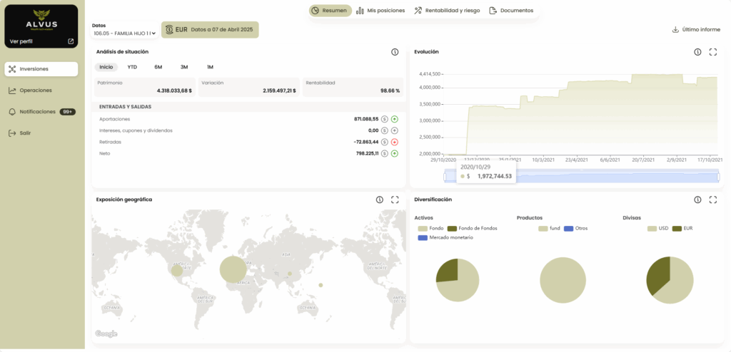The height and width of the screenshot is (352, 731).
Task: Open info icon in Análisis de situación
Action: [395, 52]
